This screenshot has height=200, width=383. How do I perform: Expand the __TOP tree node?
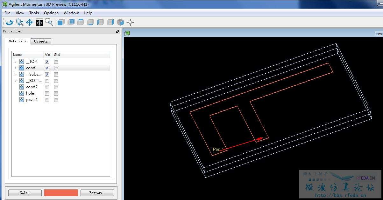tap(15, 62)
